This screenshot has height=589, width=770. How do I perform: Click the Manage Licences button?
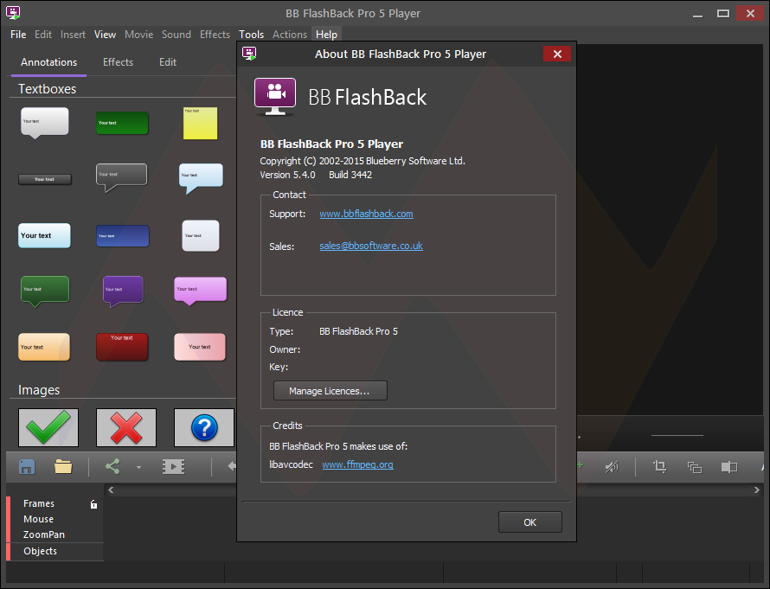click(330, 391)
